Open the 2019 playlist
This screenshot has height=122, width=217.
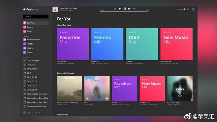[x=36, y=73]
